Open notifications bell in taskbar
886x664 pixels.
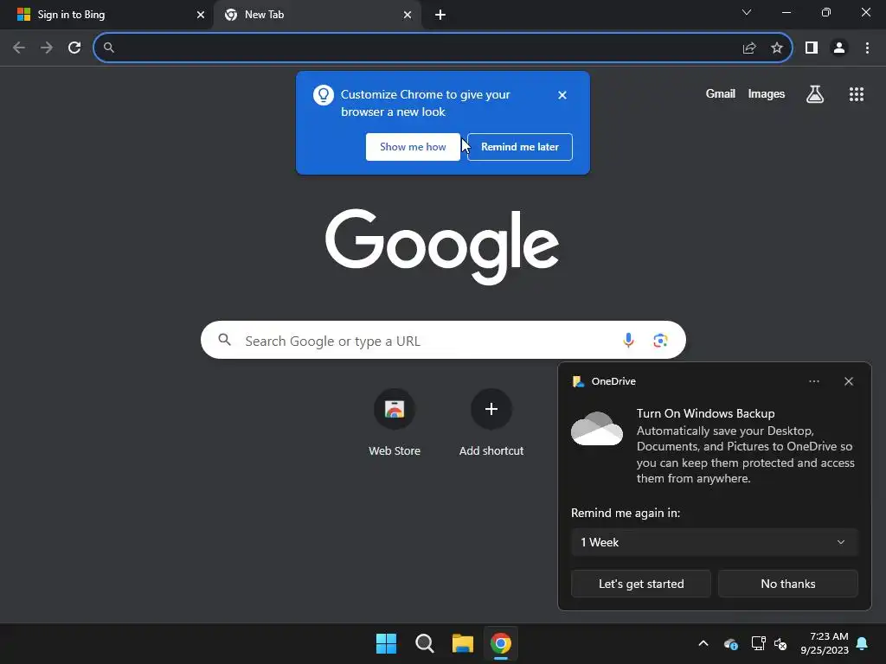click(x=863, y=643)
